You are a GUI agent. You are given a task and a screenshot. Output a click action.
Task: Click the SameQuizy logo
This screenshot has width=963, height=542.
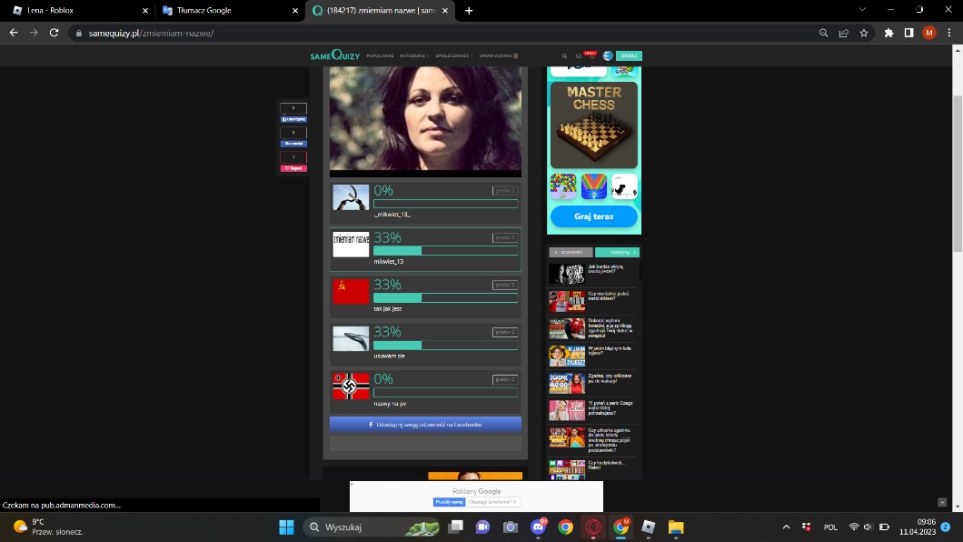(x=334, y=55)
